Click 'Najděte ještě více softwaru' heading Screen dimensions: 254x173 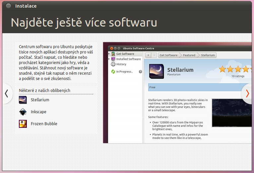click(x=84, y=22)
